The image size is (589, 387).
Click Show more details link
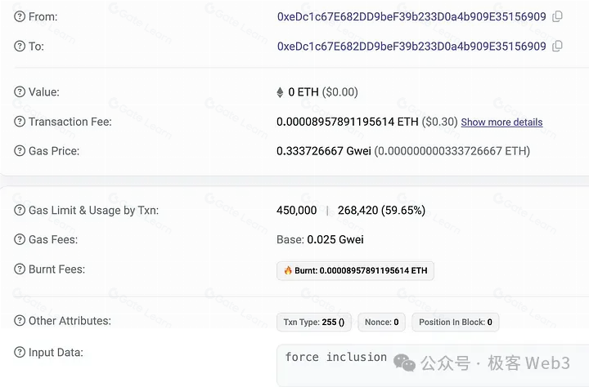coord(501,122)
